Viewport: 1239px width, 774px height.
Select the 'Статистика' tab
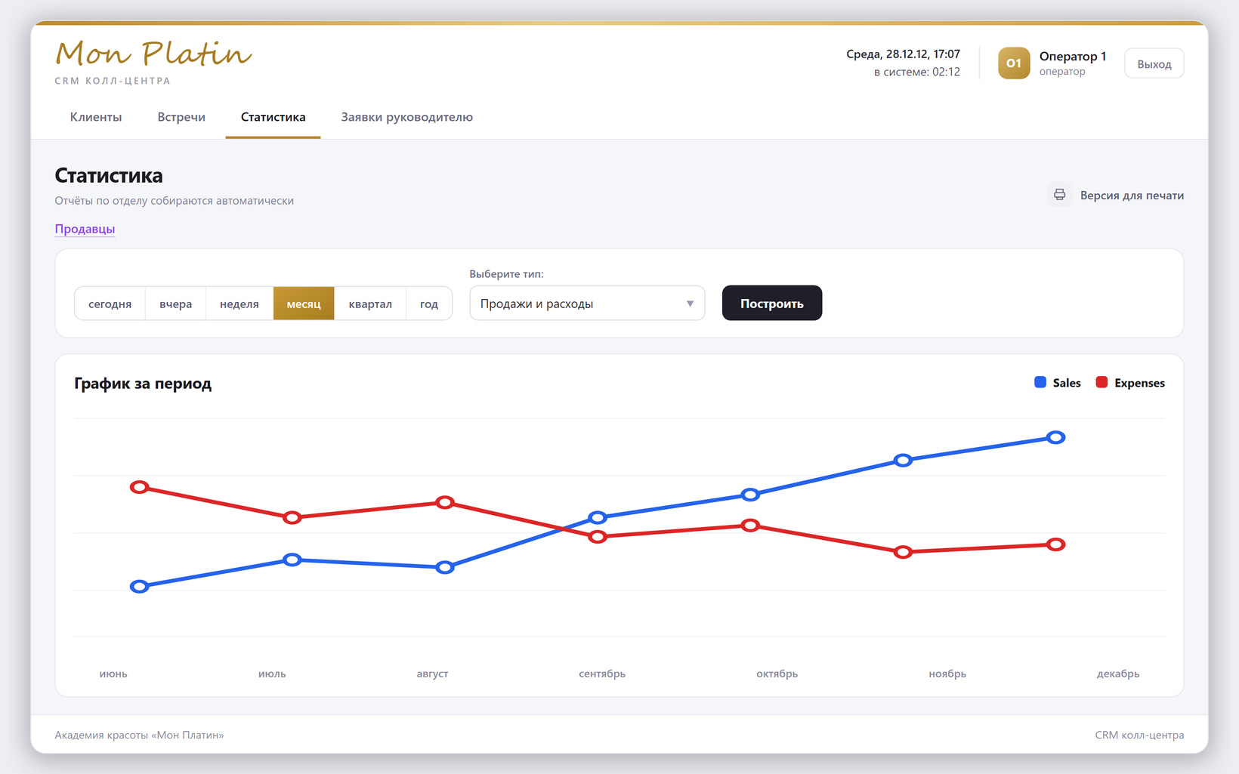(x=273, y=117)
